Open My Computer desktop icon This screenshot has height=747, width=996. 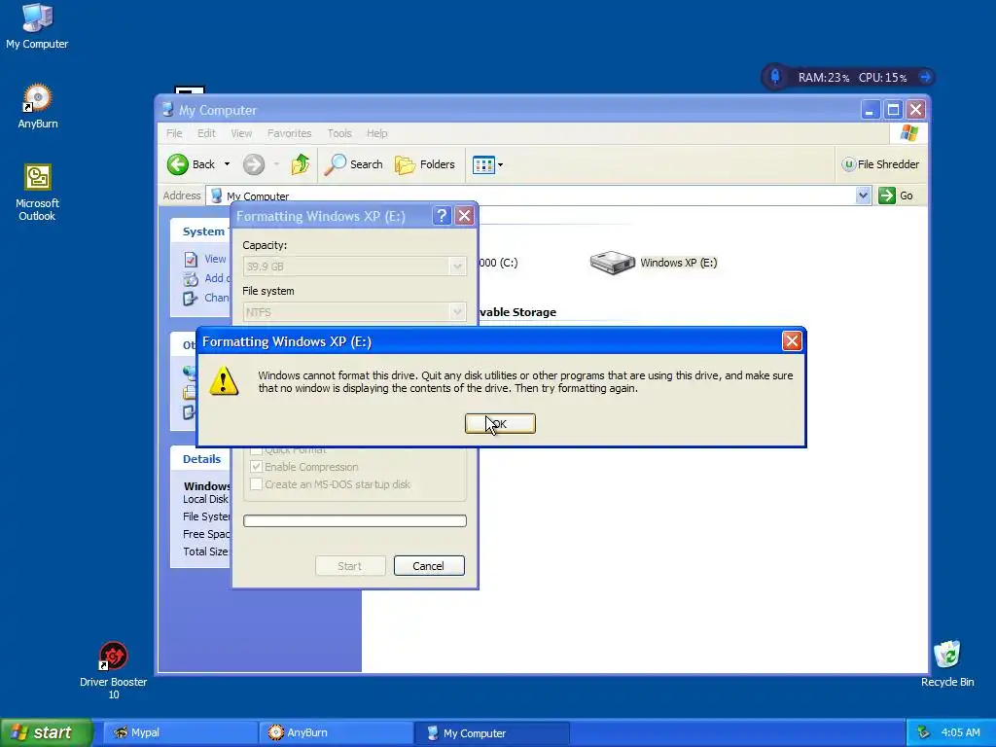pos(37,26)
